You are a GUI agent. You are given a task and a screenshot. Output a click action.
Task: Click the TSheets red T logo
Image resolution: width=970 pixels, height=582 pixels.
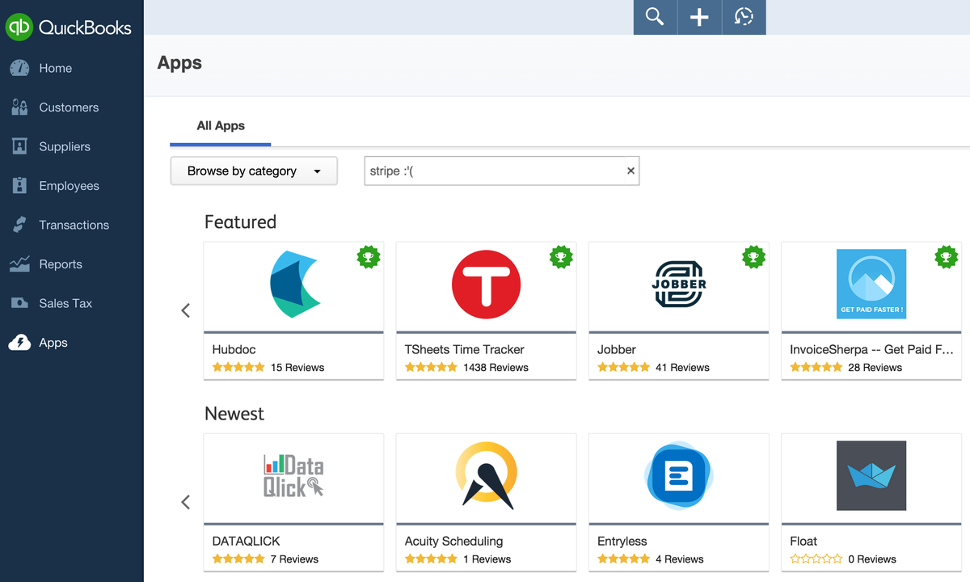[486, 285]
